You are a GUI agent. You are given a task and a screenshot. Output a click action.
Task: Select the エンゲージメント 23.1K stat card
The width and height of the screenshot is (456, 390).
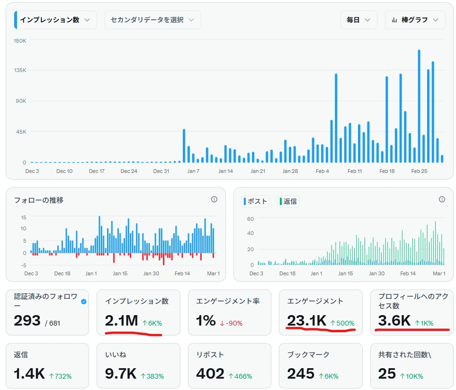pyautogui.click(x=321, y=312)
